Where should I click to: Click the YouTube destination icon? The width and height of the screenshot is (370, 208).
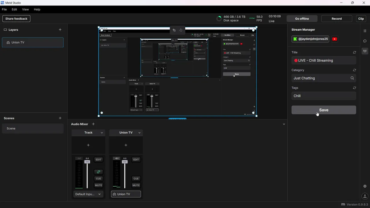(335, 39)
